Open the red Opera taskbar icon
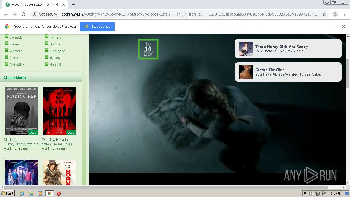Screen dimensions: 350x197 coord(59,193)
